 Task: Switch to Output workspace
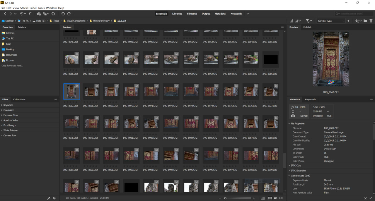[206, 14]
